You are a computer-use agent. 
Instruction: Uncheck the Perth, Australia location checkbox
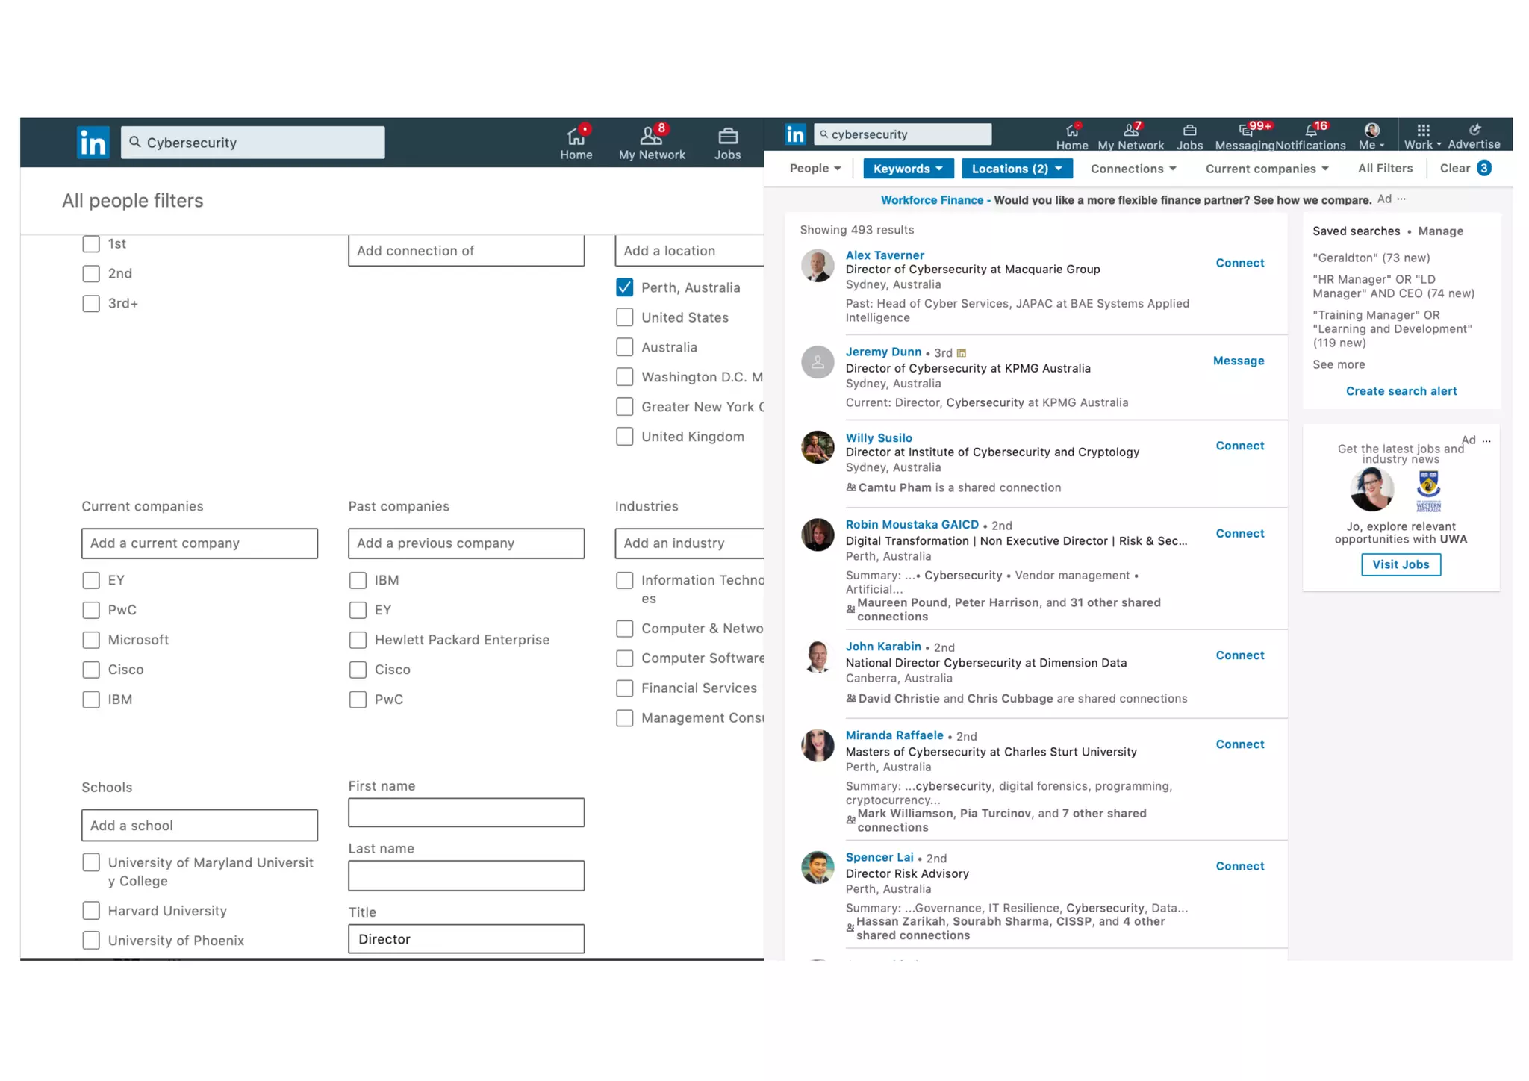[625, 287]
